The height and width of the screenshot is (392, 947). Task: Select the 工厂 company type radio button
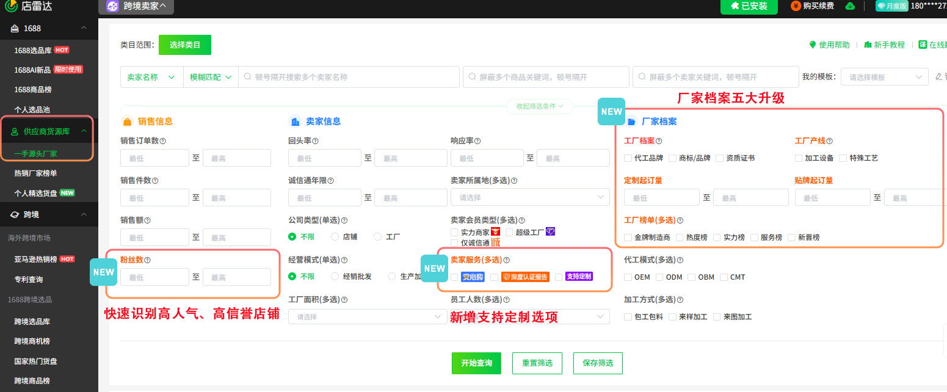click(x=377, y=237)
